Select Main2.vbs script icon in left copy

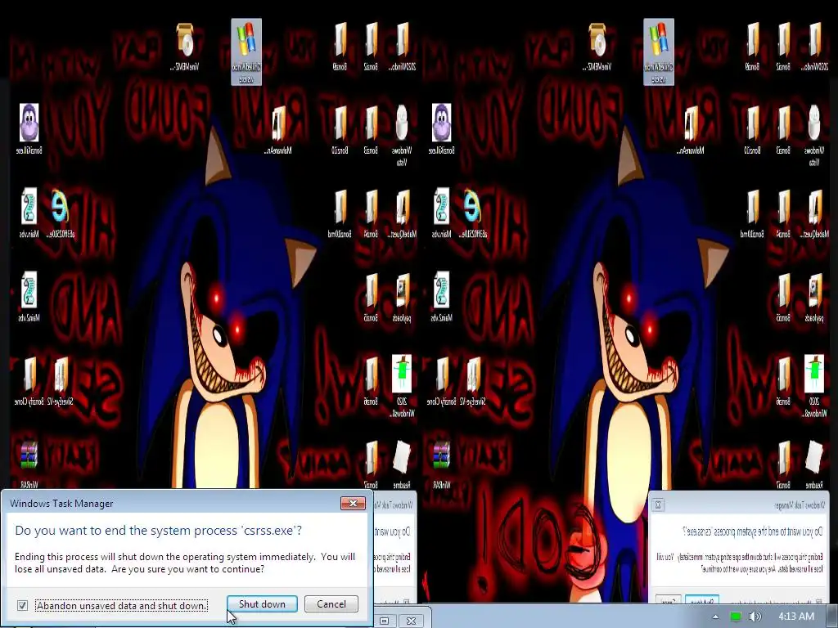[29, 296]
